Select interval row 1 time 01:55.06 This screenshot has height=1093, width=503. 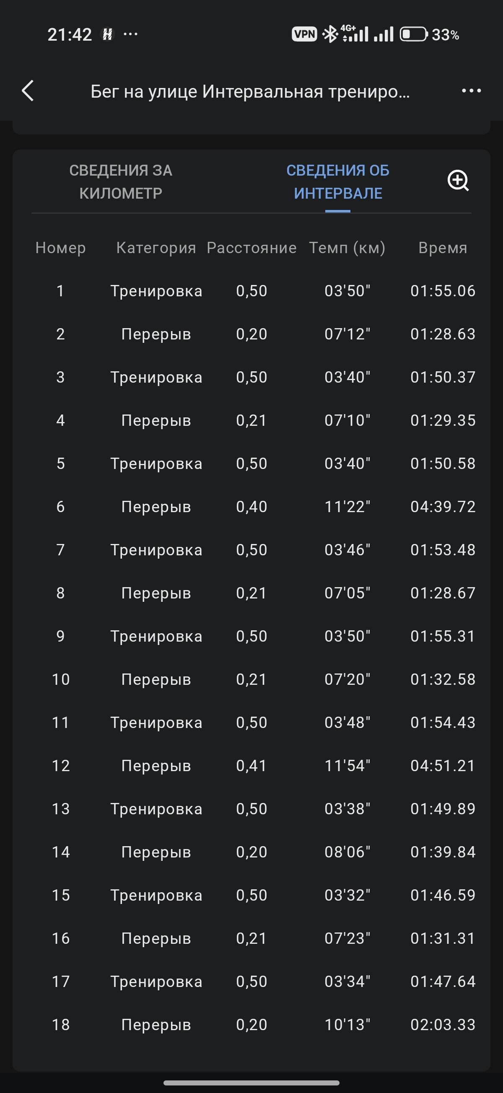443,291
